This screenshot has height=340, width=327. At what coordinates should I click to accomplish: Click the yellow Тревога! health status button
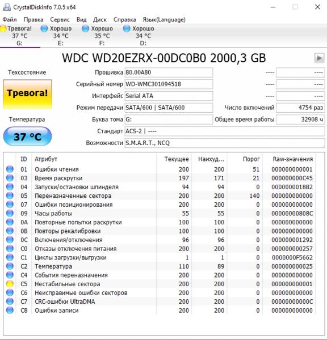(27, 94)
